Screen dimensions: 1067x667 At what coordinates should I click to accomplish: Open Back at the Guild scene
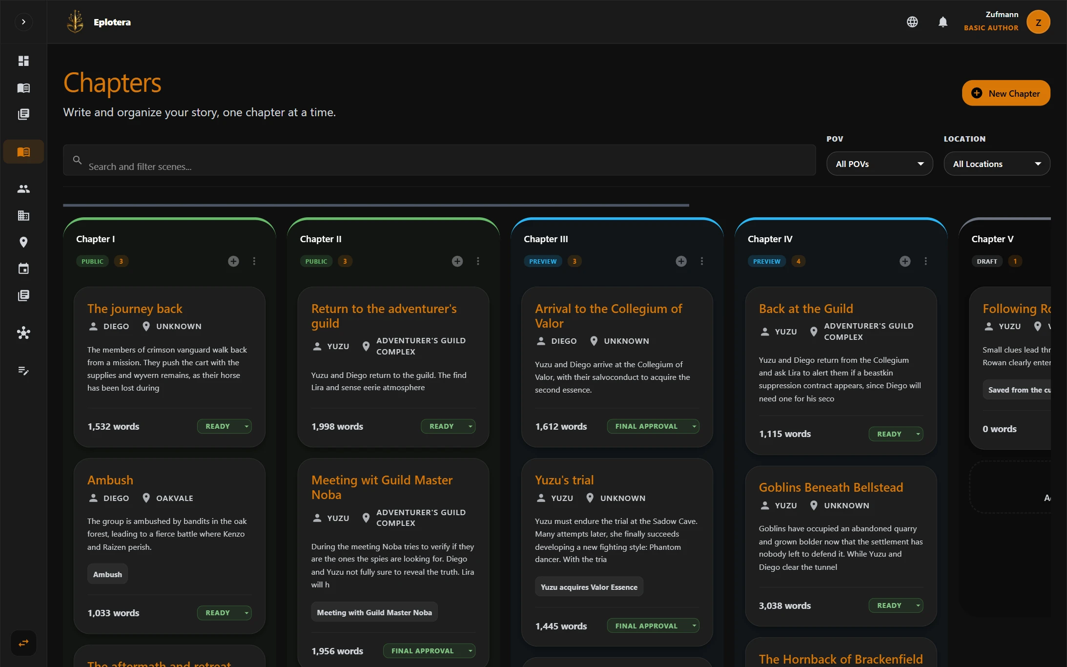pyautogui.click(x=806, y=309)
